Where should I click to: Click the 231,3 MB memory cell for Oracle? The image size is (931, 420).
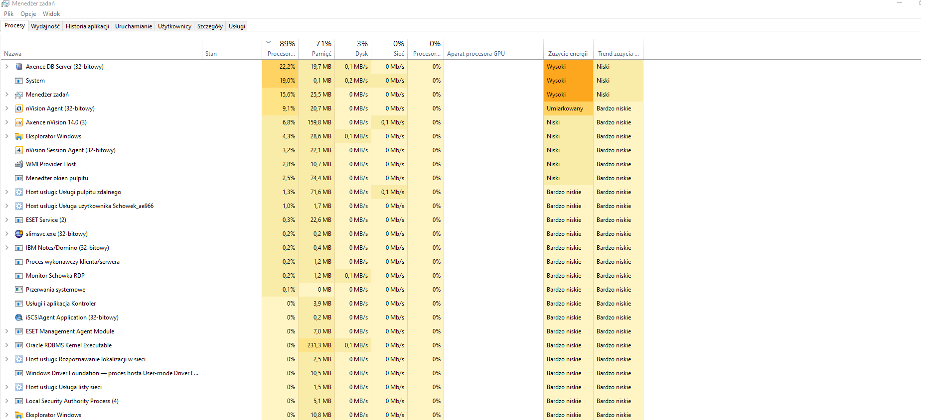[316, 345]
